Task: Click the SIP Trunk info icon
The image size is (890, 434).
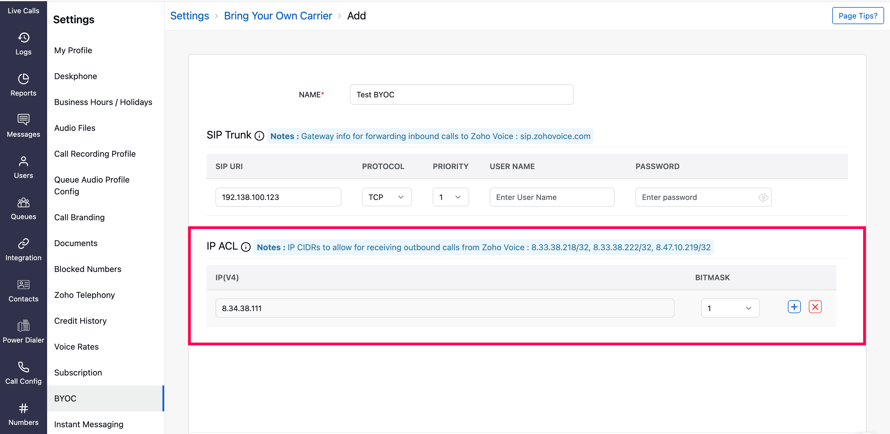Action: (259, 136)
